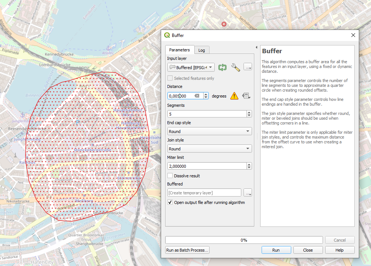
Task: Click the browse button next to Input layer
Action: tap(248, 67)
